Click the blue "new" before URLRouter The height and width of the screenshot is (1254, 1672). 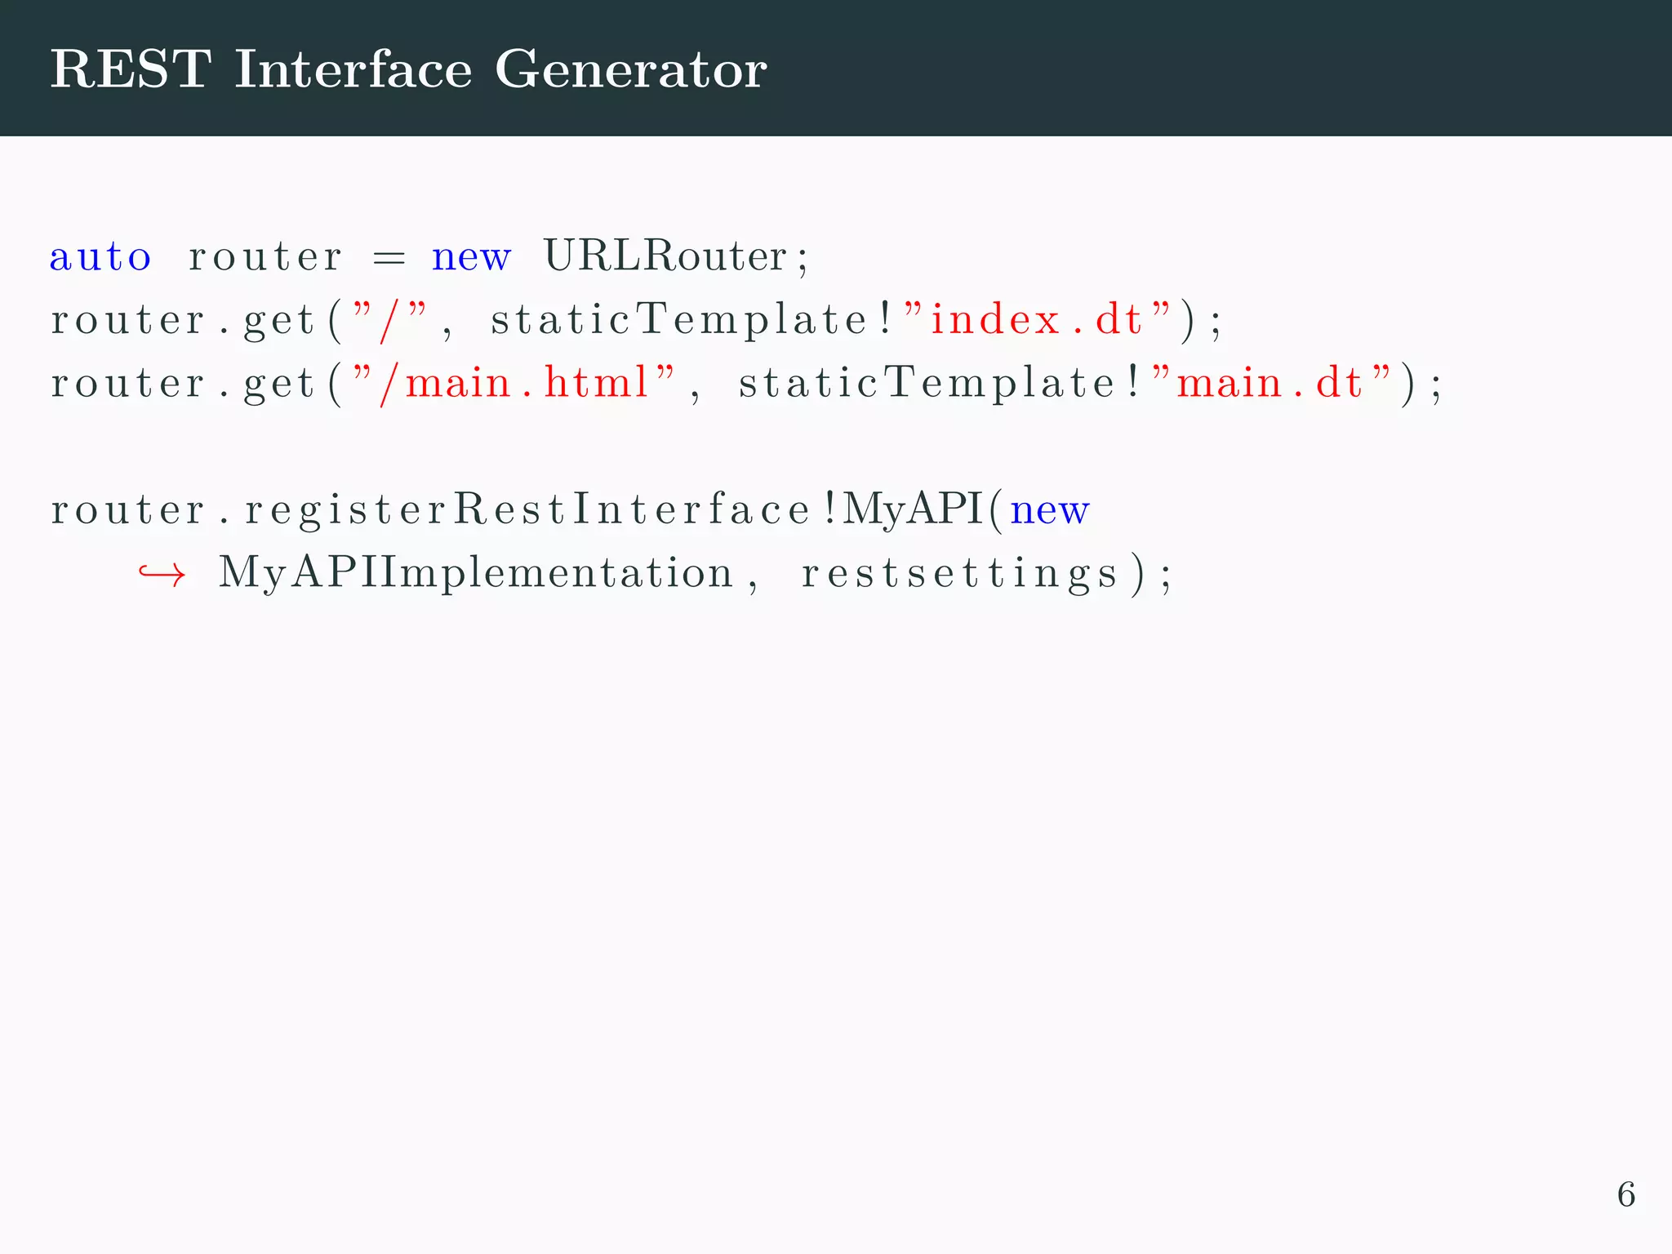coord(471,257)
